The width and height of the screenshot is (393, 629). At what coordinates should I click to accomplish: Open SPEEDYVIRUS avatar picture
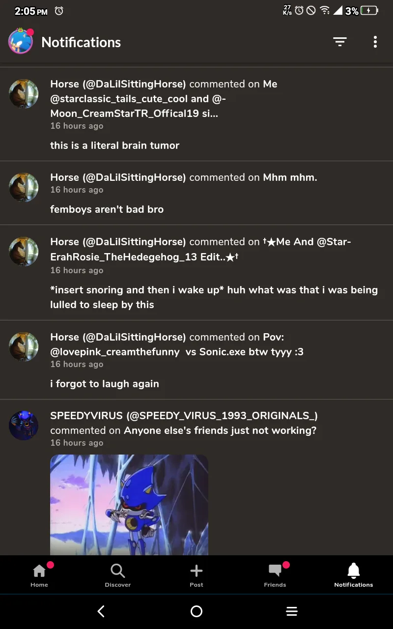tap(24, 426)
